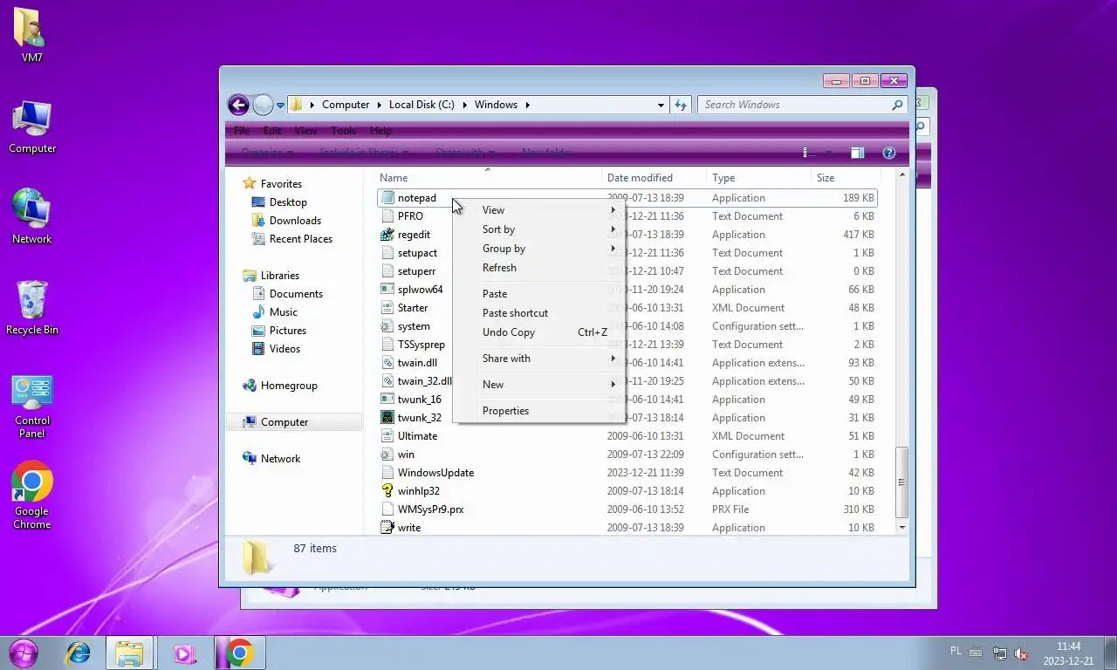This screenshot has height=670, width=1117.
Task: Open Music library in navigation pane
Action: click(275, 312)
